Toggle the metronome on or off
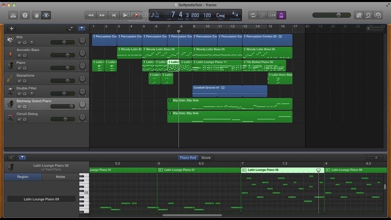Screen dimensions: 391x220 pos(281,15)
